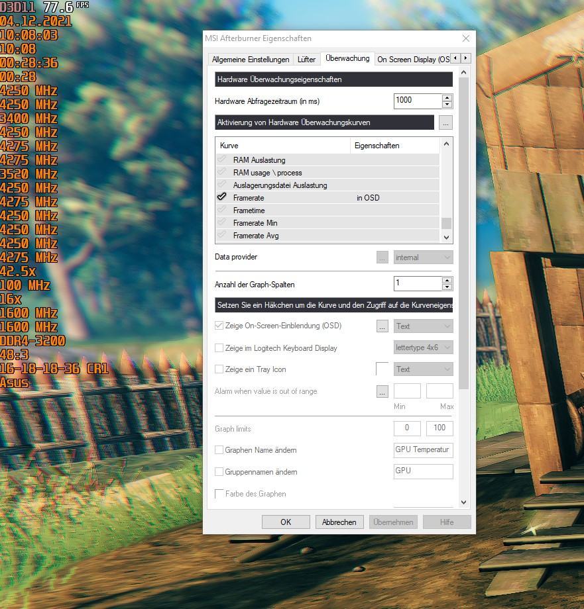Click the GPU group name field
The height and width of the screenshot is (609, 584).
tap(423, 471)
